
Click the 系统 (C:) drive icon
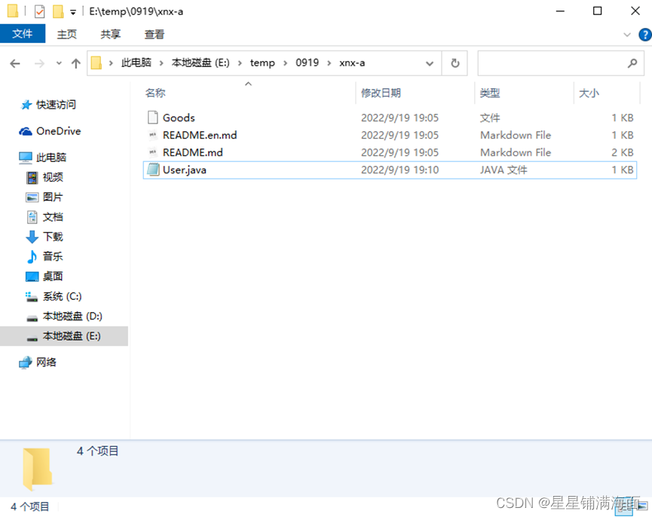pyautogui.click(x=32, y=297)
